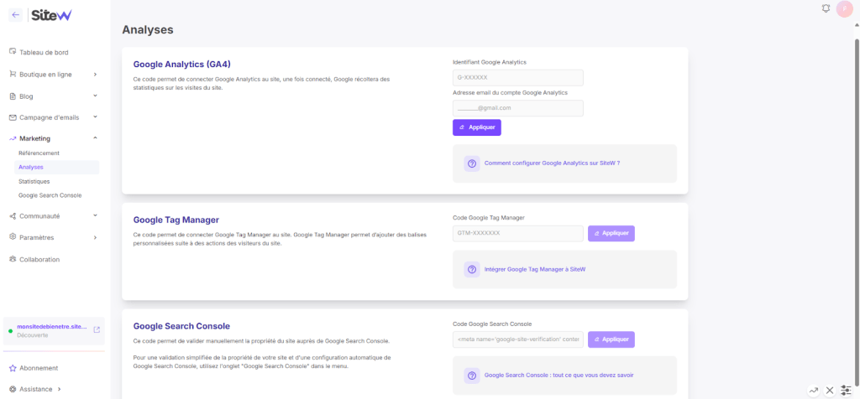
Task: Open the Collaboration menu item
Action: click(39, 259)
